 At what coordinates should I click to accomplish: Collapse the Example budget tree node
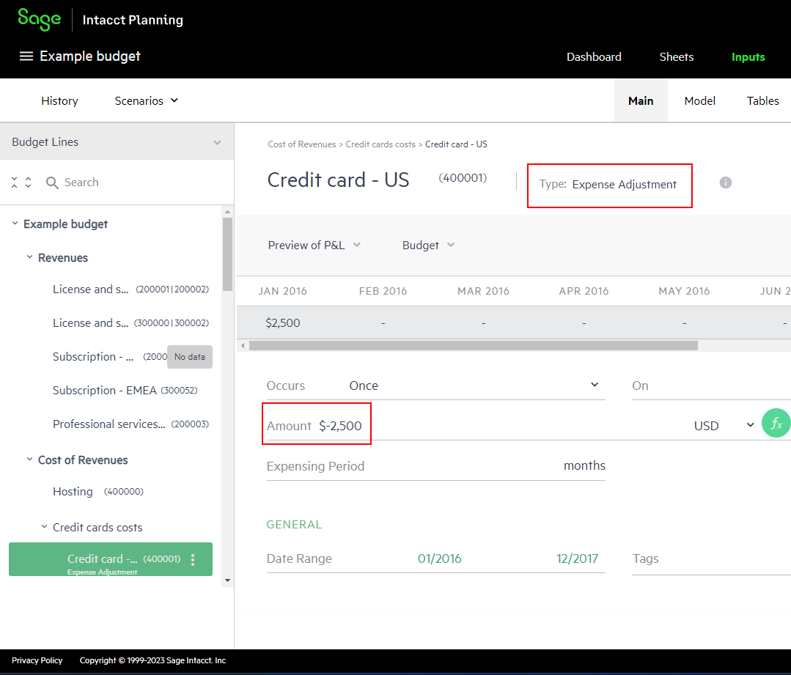click(x=15, y=224)
